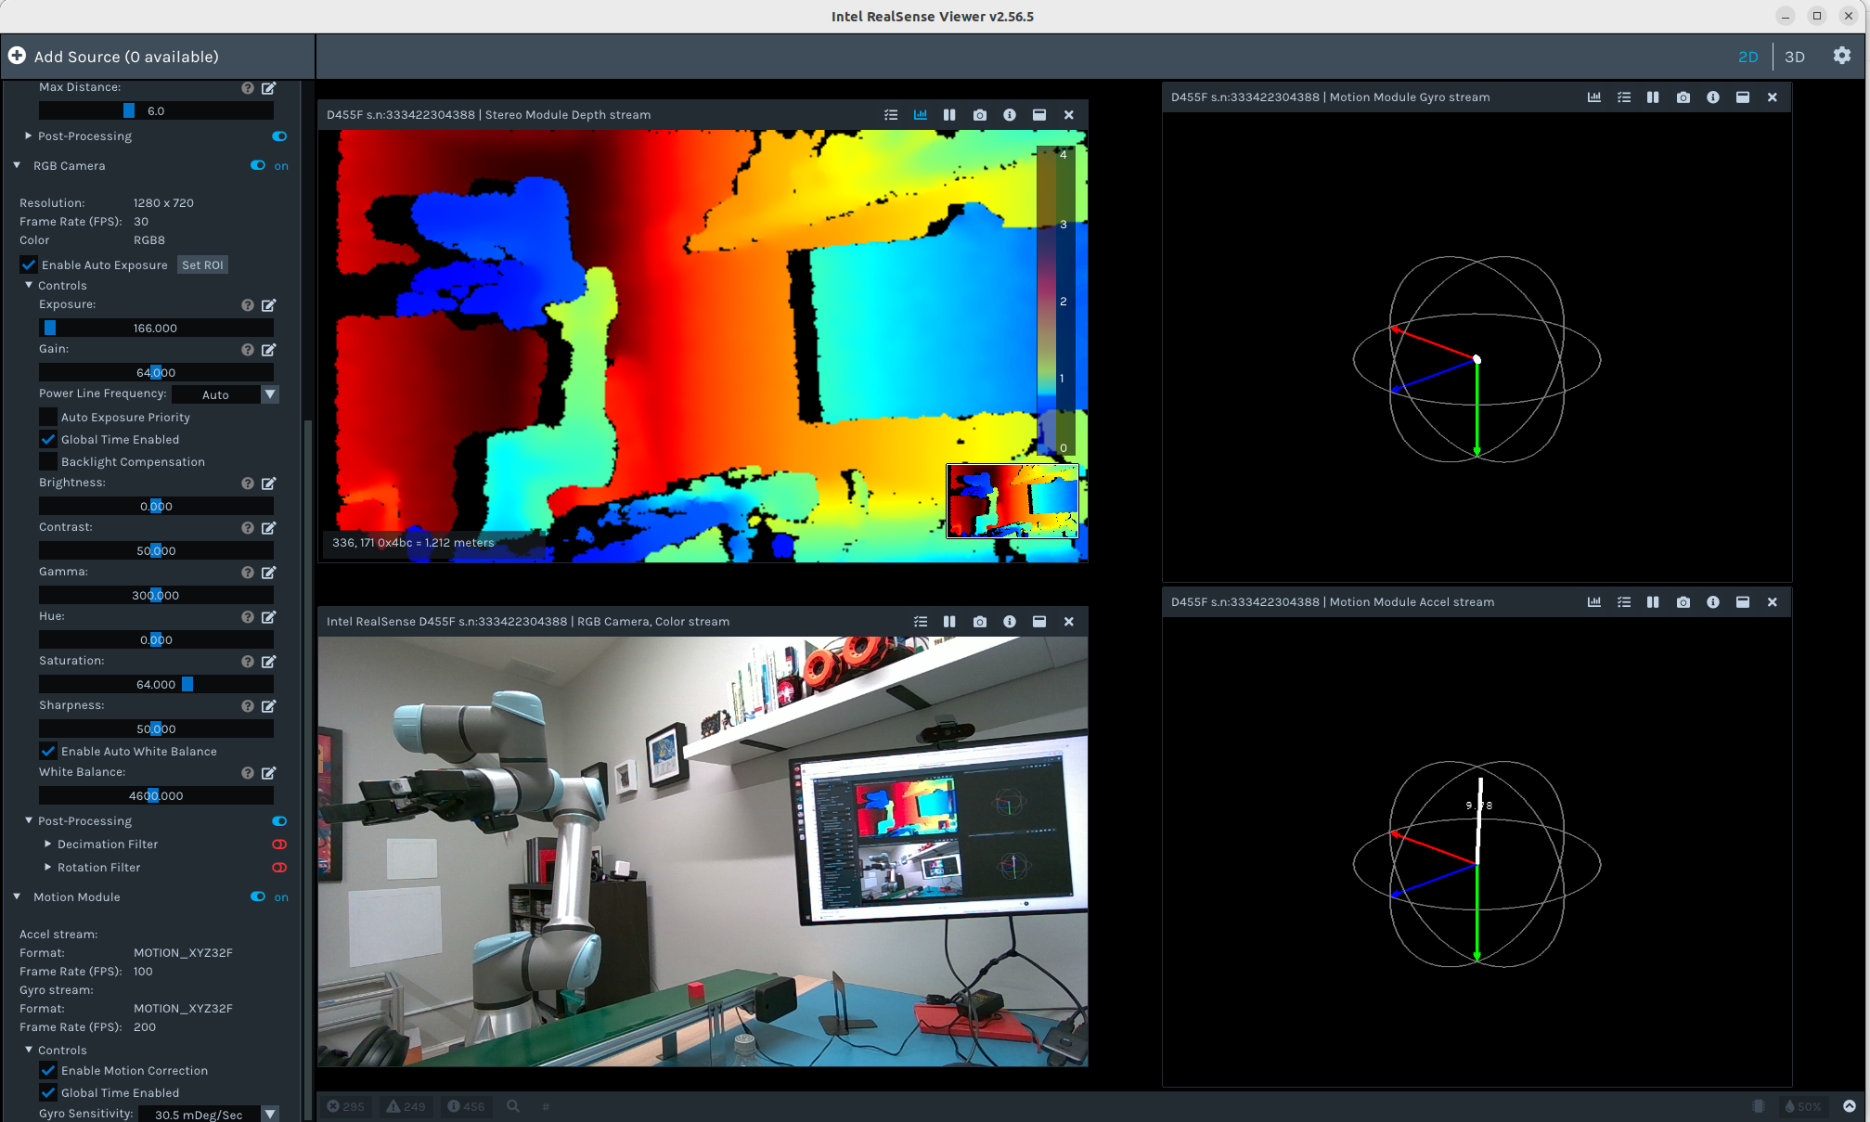This screenshot has height=1122, width=1870.
Task: Switch to the 3D view tab
Action: pyautogui.click(x=1794, y=57)
